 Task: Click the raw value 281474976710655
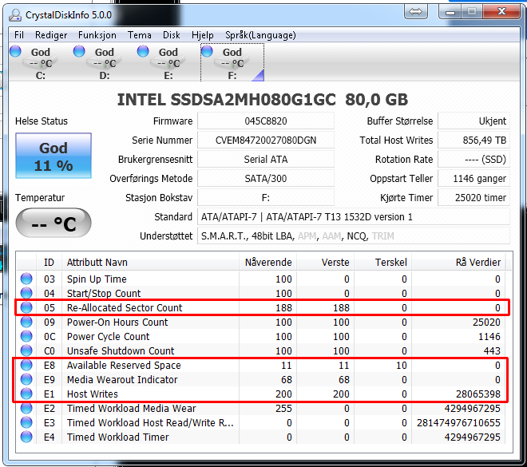458,422
